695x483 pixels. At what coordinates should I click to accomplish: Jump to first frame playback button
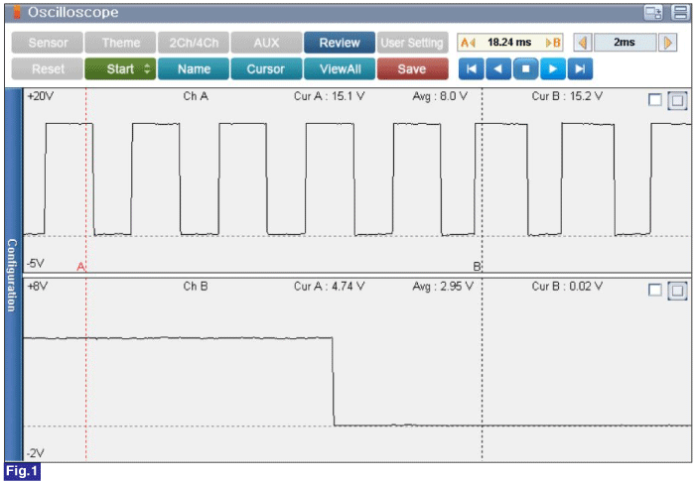point(472,69)
